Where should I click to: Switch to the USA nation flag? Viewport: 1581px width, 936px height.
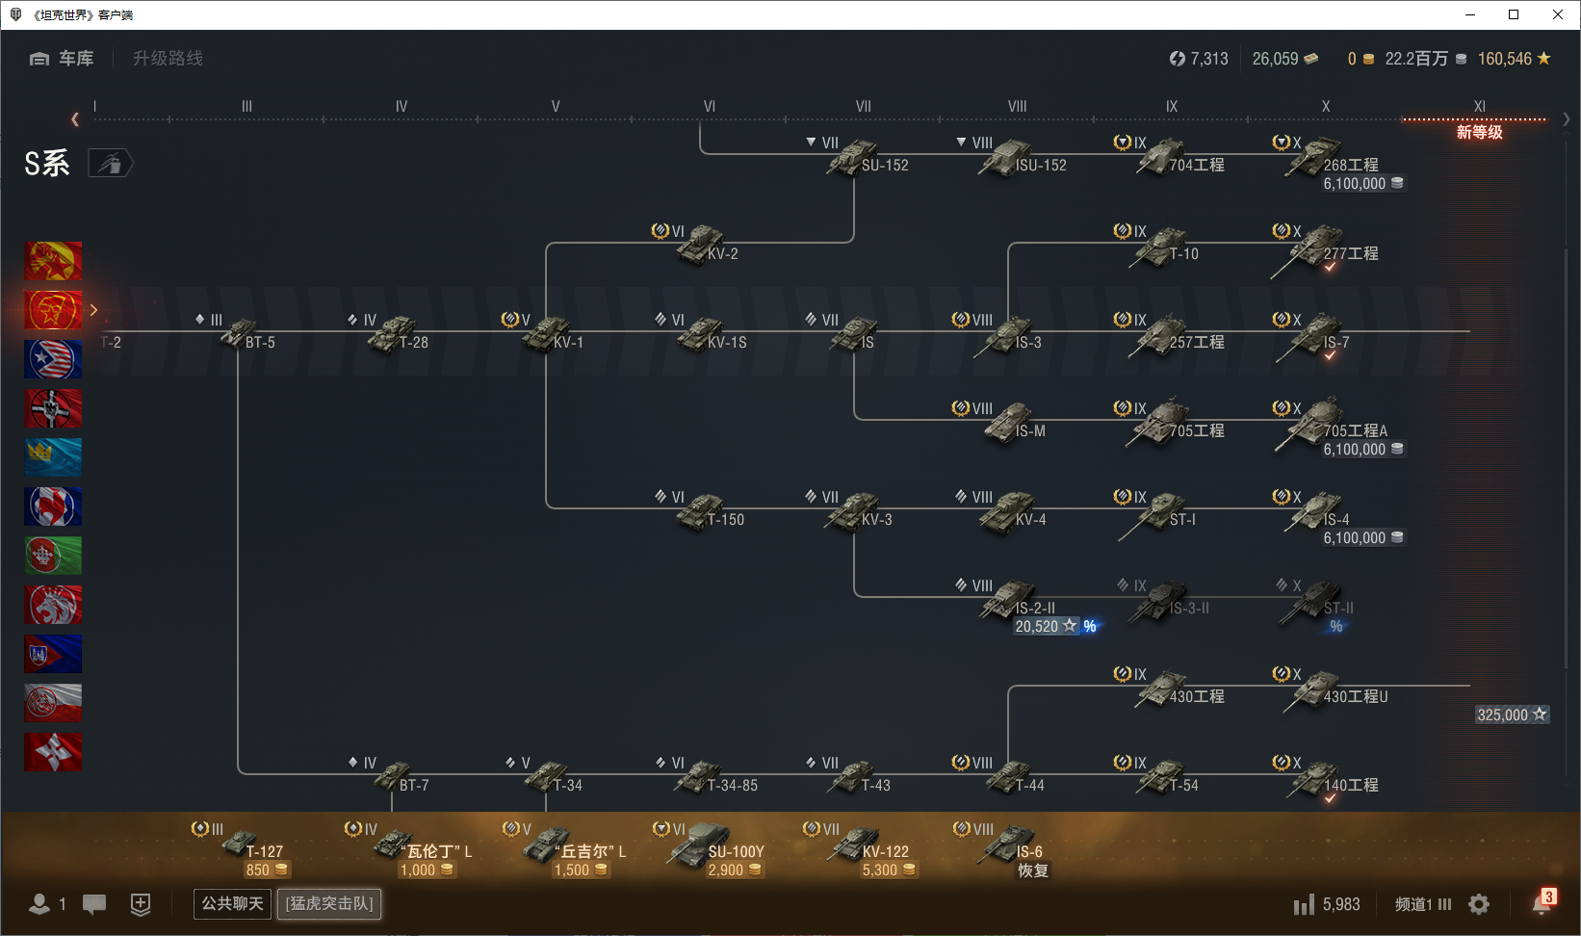click(x=53, y=359)
